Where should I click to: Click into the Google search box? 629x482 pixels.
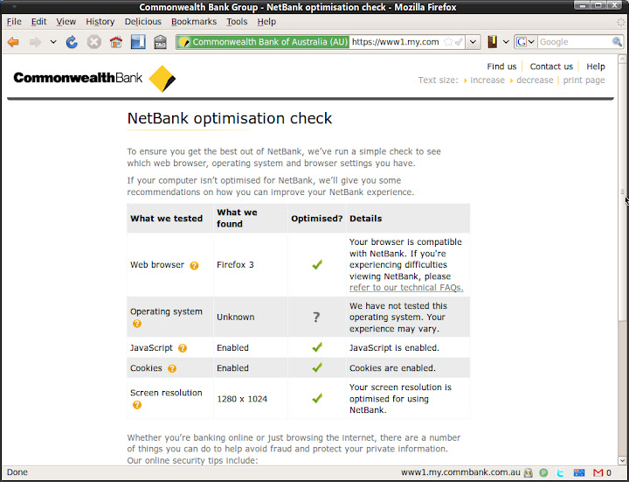click(x=574, y=42)
